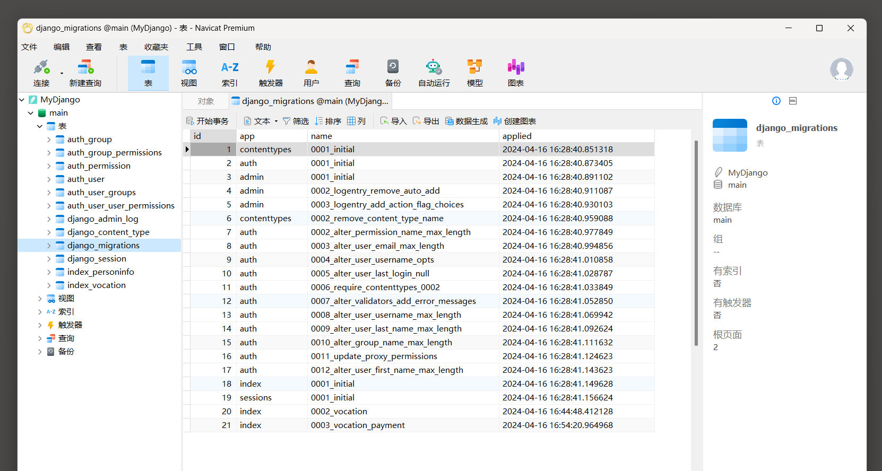The image size is (882, 471).
Task: Open the Columns tool
Action: 357,121
